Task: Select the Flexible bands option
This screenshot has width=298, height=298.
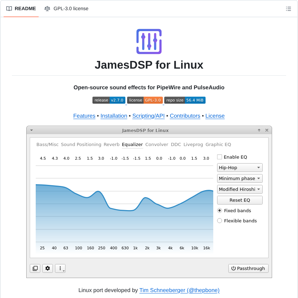Action: 220,221
